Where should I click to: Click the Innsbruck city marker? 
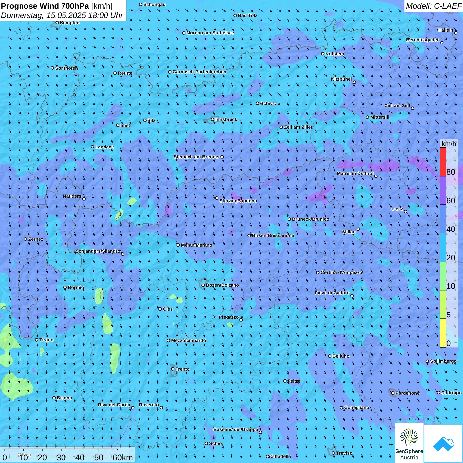click(213, 119)
